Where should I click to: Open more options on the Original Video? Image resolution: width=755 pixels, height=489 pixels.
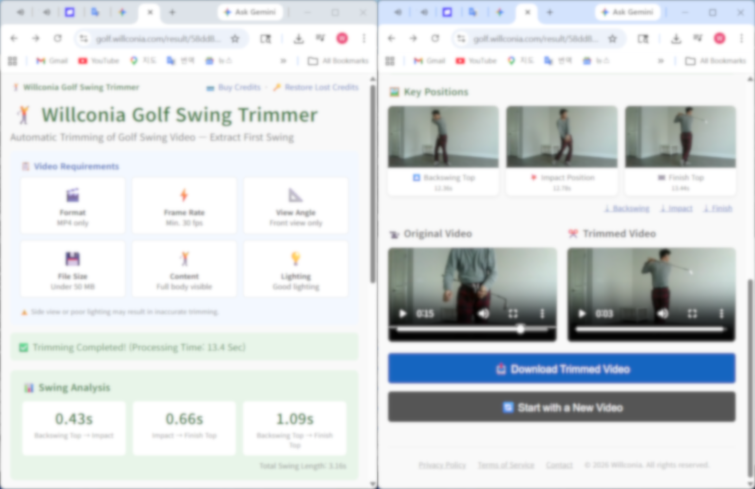click(x=542, y=314)
